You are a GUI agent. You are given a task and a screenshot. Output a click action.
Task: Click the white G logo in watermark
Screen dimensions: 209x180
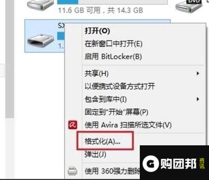(x=151, y=164)
